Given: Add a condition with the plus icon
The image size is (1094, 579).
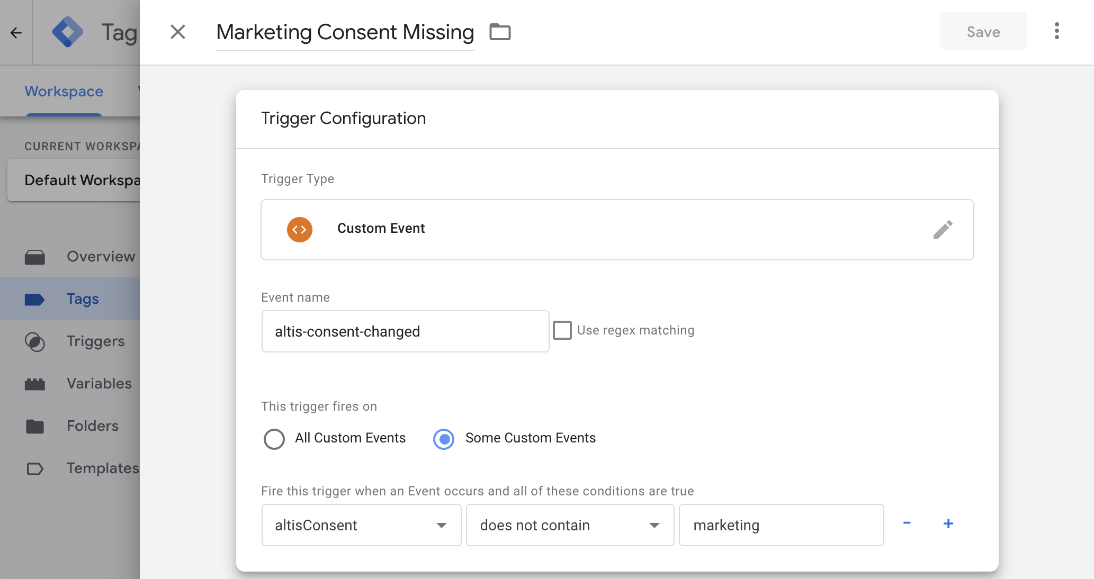Looking at the screenshot, I should [x=948, y=523].
